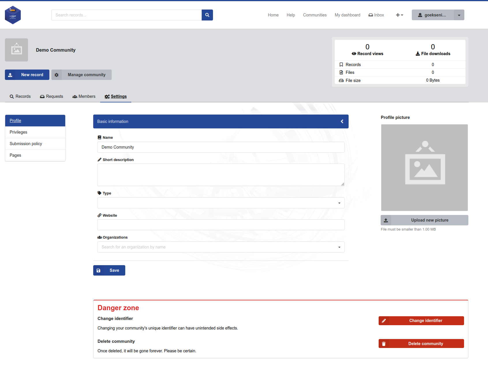The height and width of the screenshot is (365, 488).
Task: Open Pages settings
Action: (x=35, y=155)
